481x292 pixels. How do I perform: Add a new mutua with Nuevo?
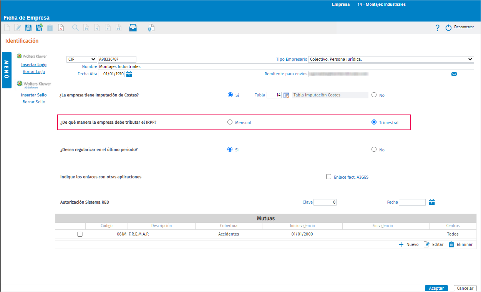pyautogui.click(x=408, y=244)
